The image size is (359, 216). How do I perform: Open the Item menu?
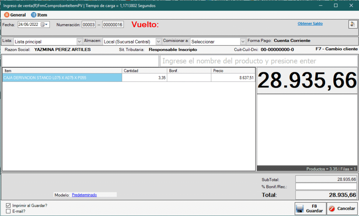pos(39,15)
